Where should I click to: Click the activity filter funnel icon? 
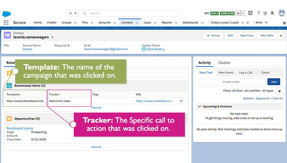pos(280,91)
